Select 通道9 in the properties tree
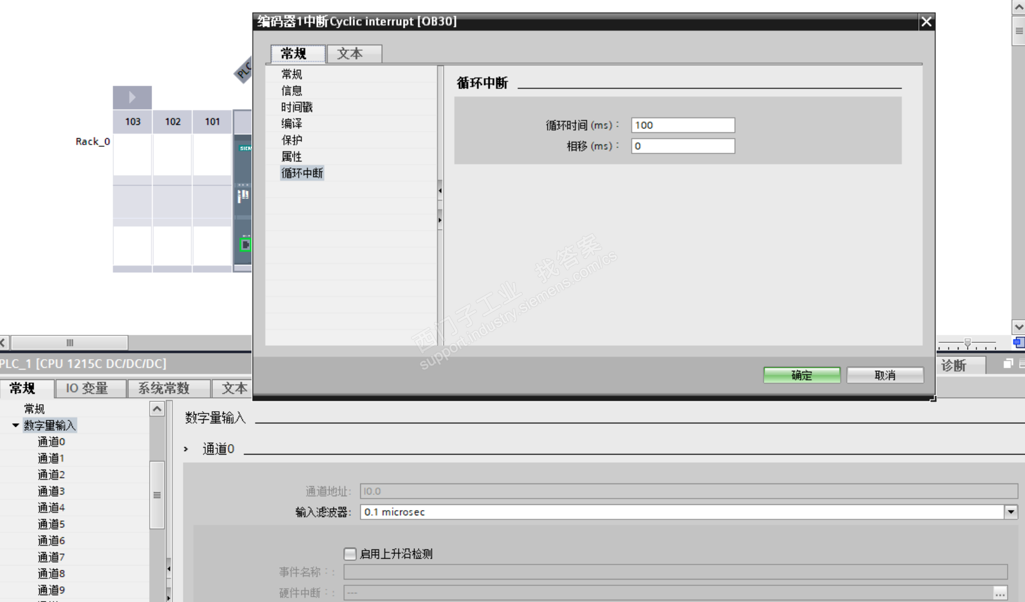The height and width of the screenshot is (602, 1025). (x=51, y=590)
